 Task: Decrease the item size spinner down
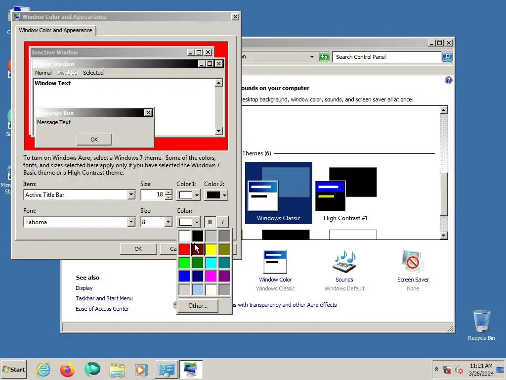click(x=169, y=197)
